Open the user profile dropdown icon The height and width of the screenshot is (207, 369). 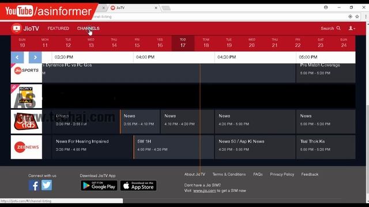click(352, 28)
